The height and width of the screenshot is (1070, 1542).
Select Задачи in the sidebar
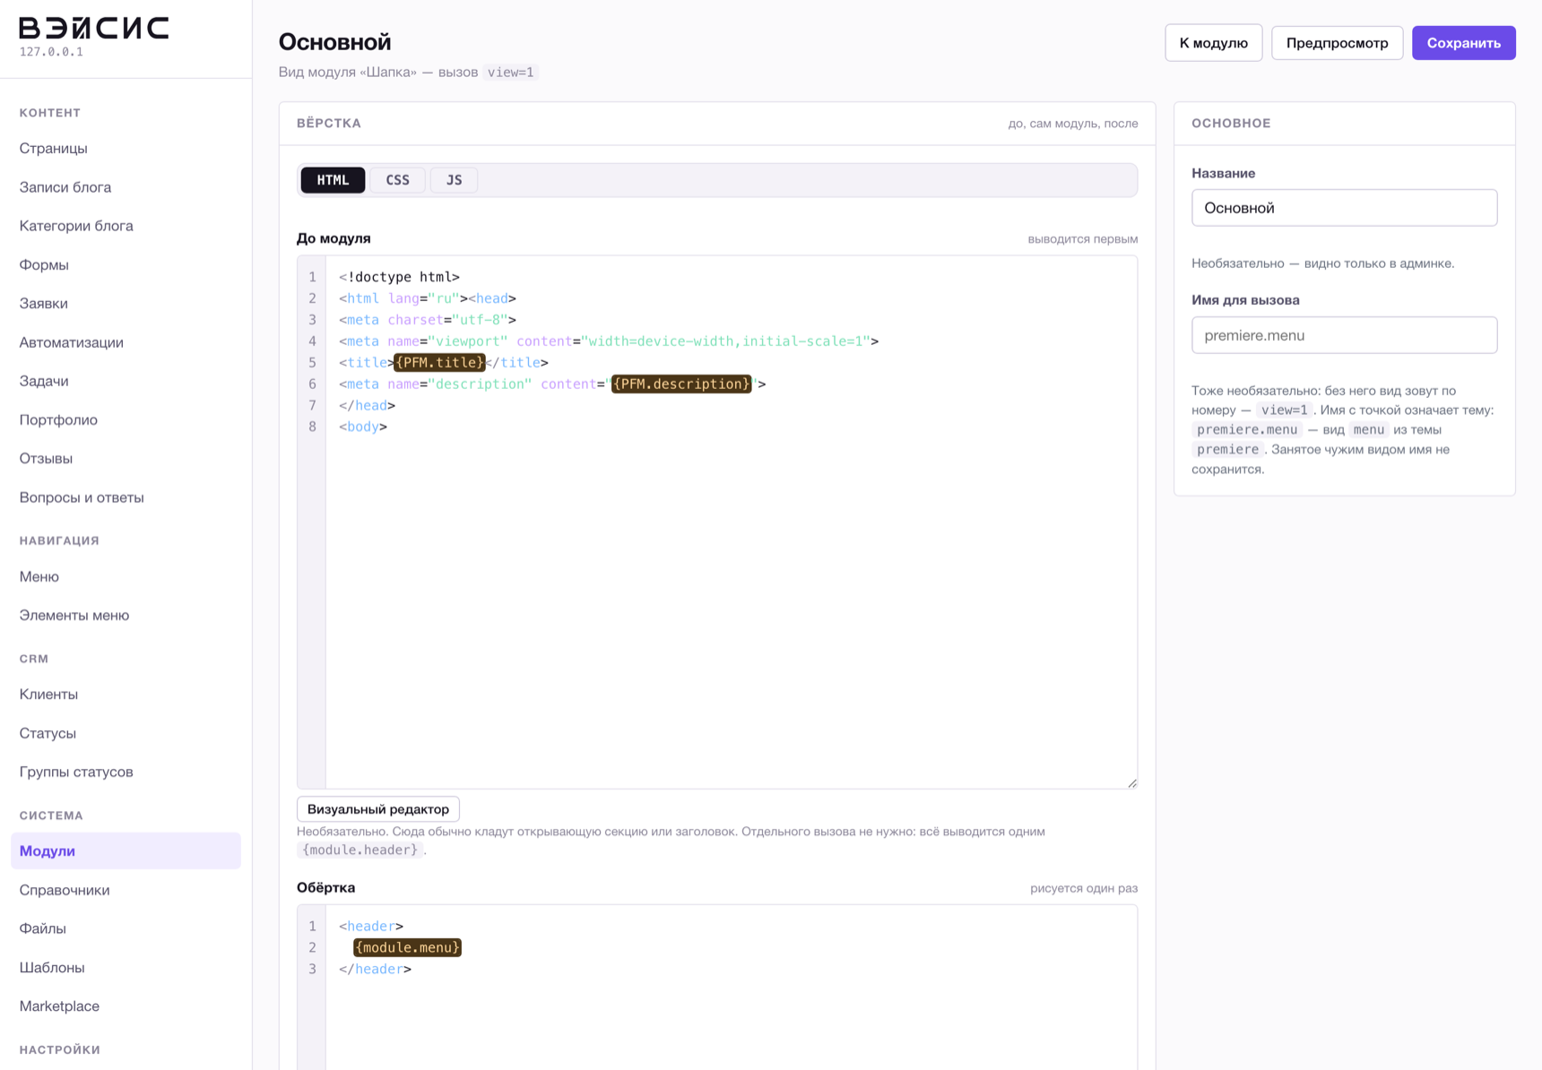point(44,381)
